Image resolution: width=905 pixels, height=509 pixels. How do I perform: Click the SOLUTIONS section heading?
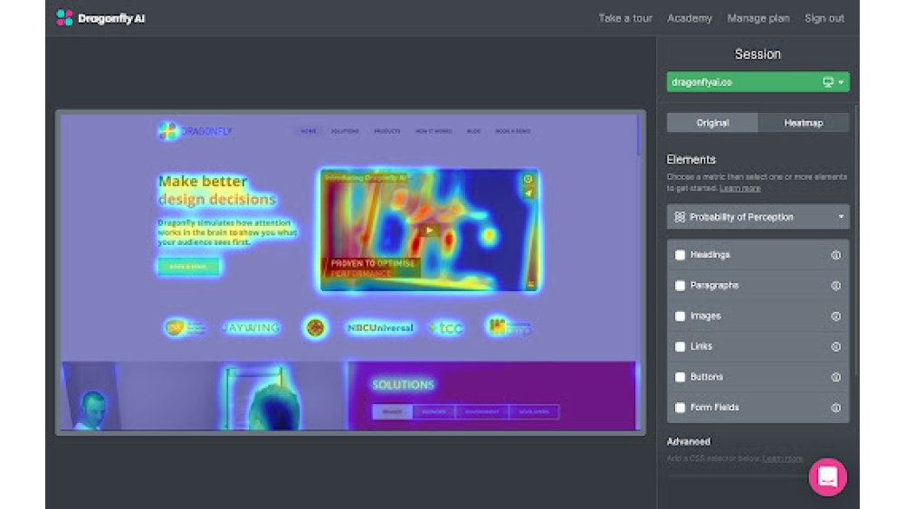pyautogui.click(x=403, y=384)
